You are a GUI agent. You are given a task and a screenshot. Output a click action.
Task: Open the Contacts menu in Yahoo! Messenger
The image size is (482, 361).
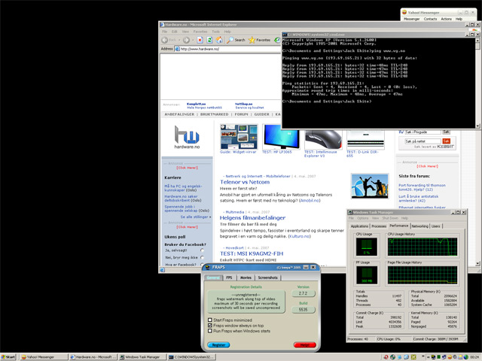click(430, 19)
